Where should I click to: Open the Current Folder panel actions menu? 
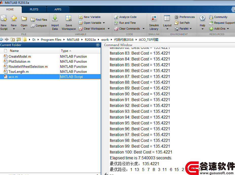pos(98,45)
